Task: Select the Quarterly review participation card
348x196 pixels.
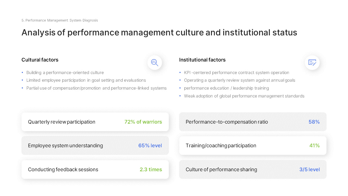Action: tap(95, 122)
